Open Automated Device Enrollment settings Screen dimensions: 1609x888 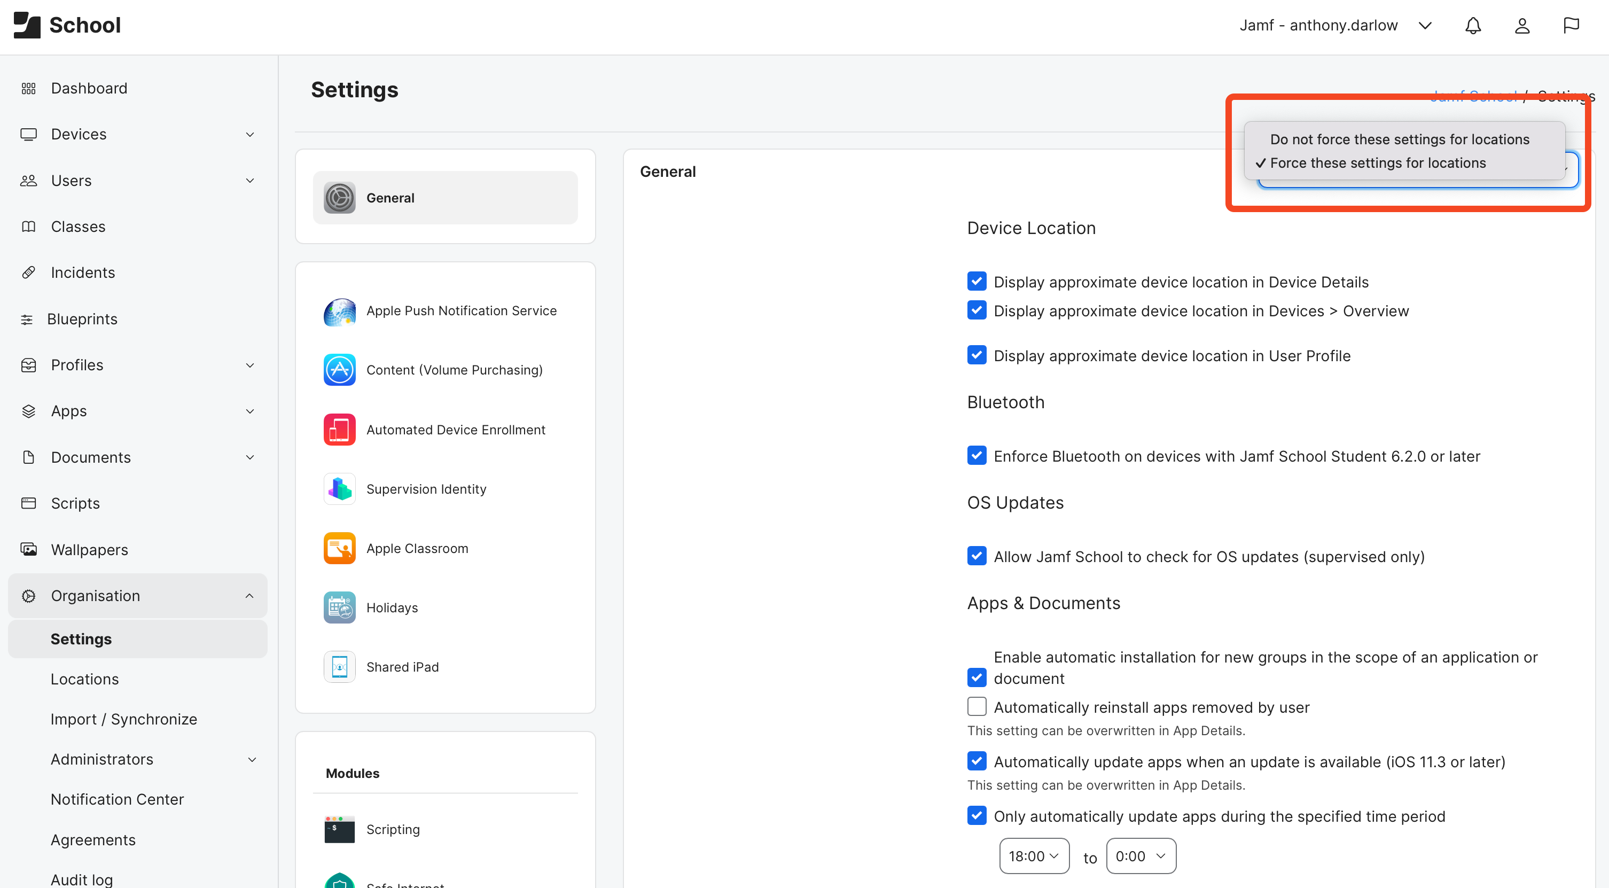pyautogui.click(x=446, y=430)
